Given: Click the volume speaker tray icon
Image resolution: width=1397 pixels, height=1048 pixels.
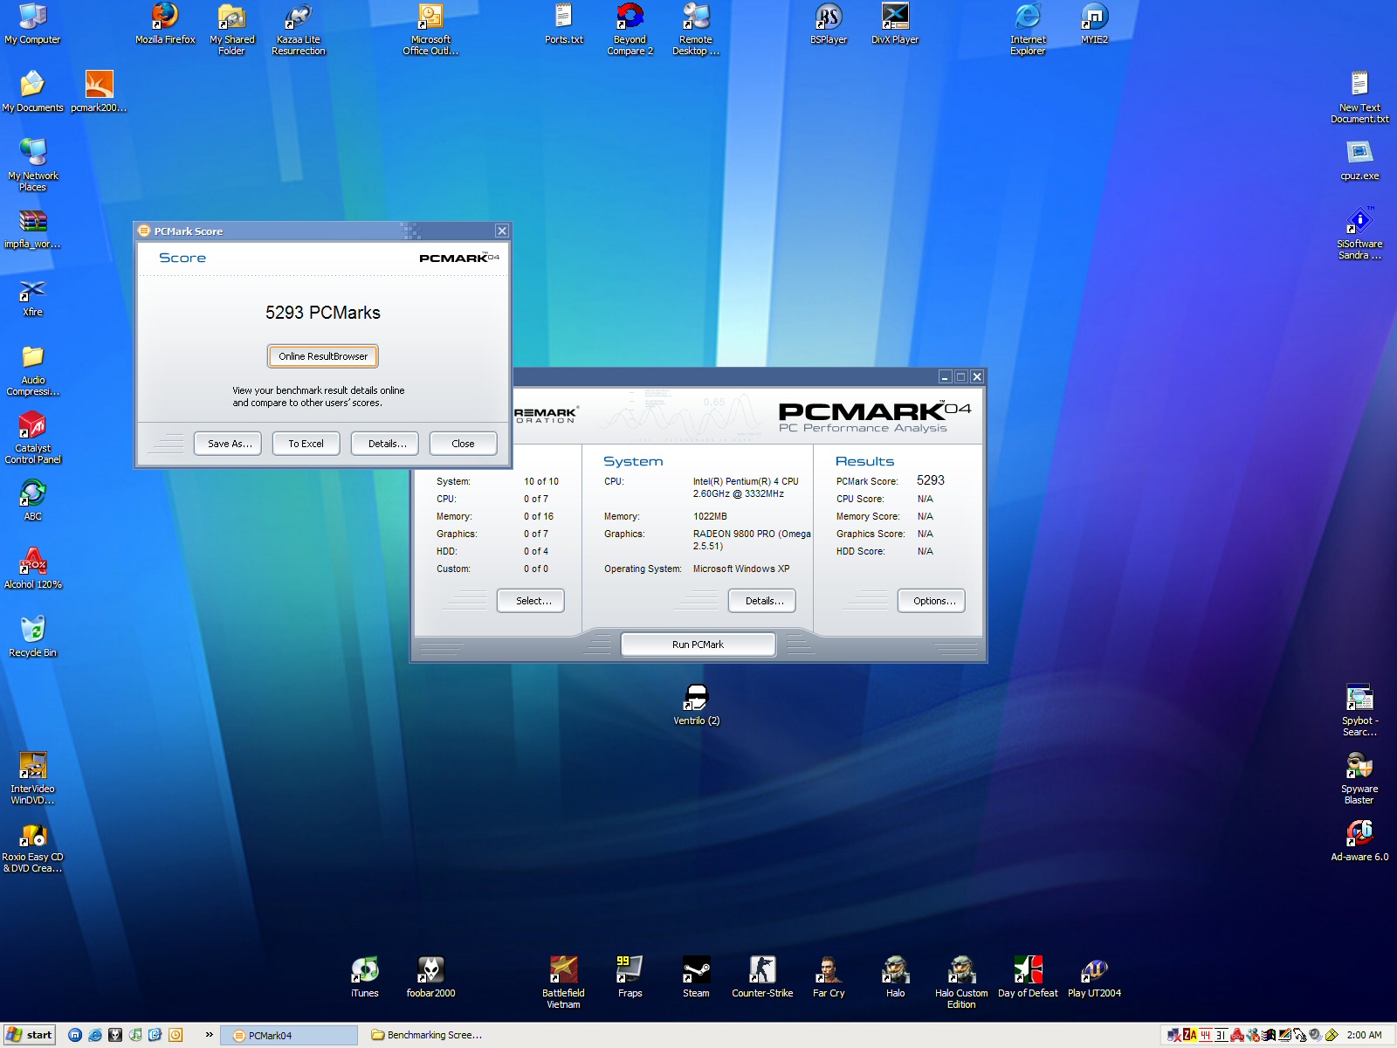Looking at the screenshot, I should click(x=1315, y=1035).
